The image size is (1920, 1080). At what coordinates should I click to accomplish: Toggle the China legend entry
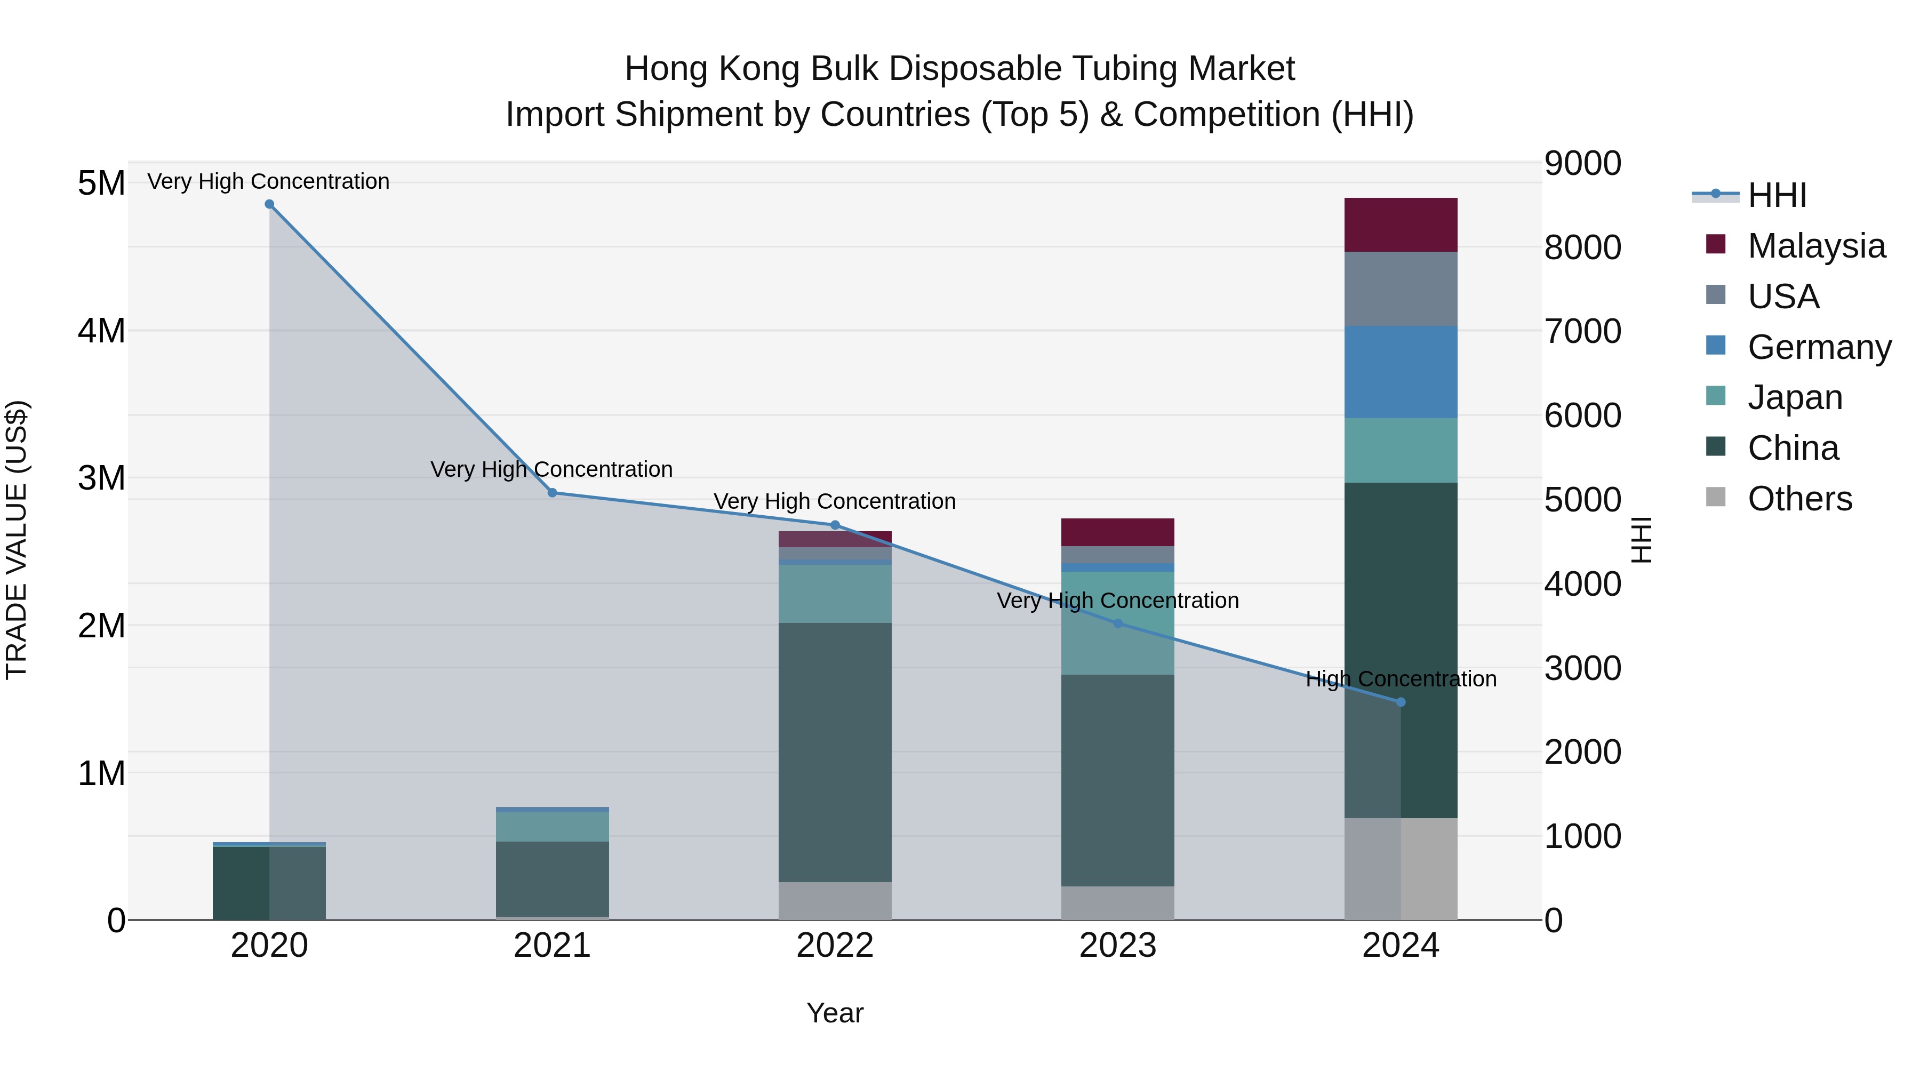coord(1772,448)
